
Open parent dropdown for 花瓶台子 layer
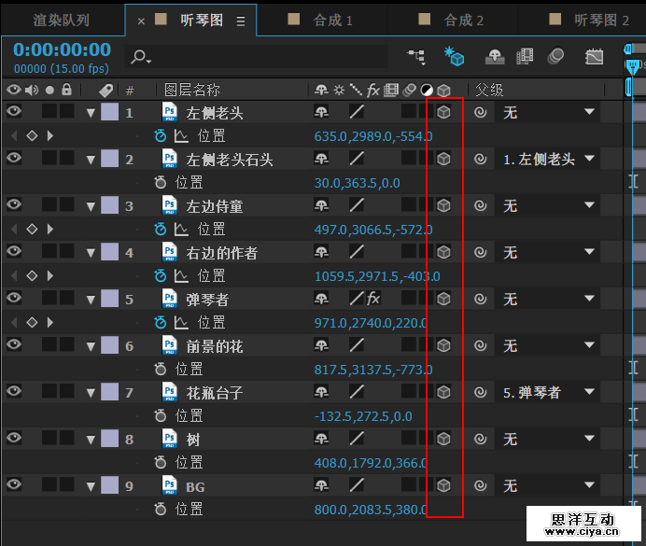(589, 392)
